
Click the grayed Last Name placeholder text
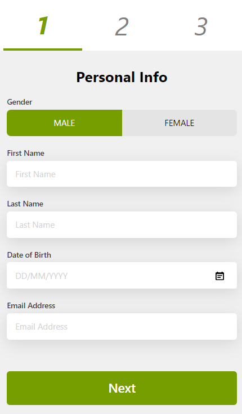coord(35,225)
